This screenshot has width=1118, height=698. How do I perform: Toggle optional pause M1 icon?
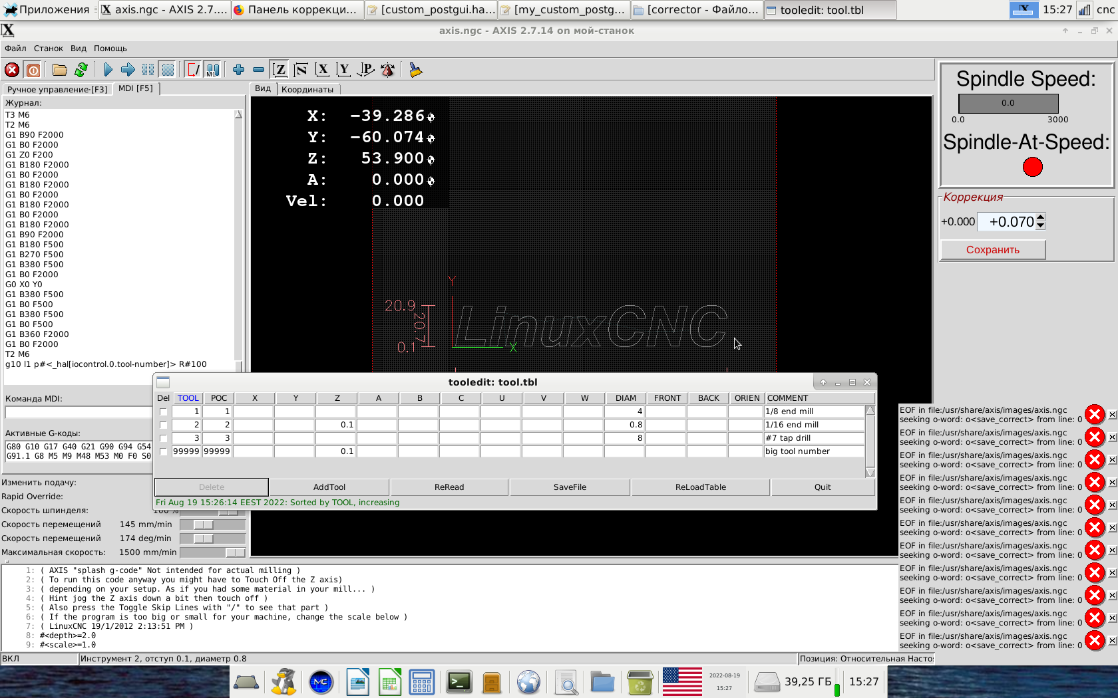coord(213,70)
